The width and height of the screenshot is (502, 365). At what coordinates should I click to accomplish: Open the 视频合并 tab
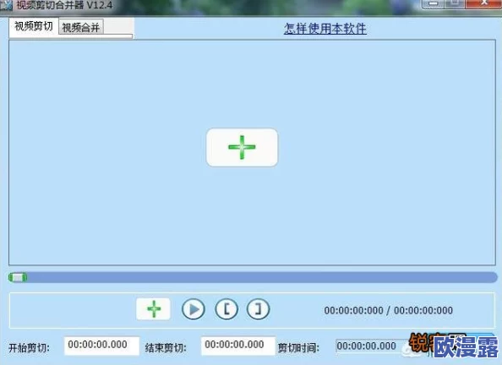point(81,28)
